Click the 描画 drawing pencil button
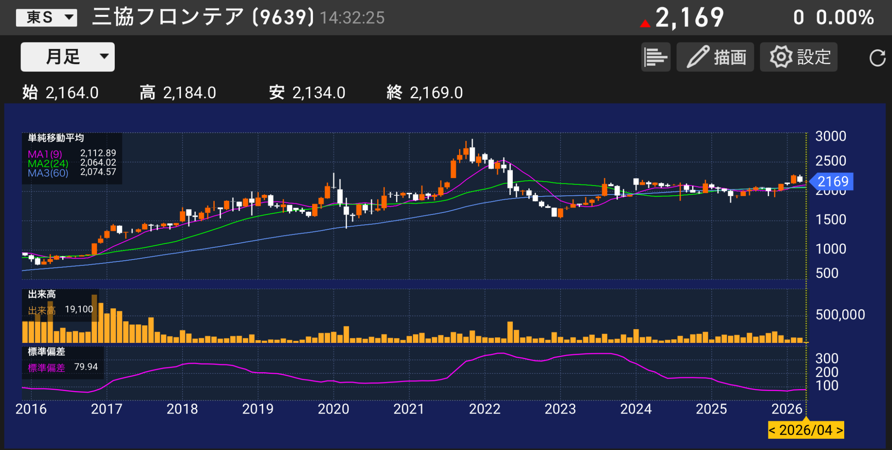 pyautogui.click(x=715, y=57)
